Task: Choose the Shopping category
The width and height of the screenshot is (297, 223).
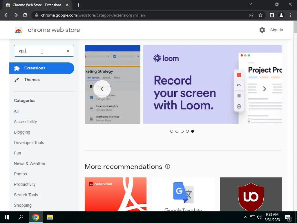Action: coord(23,205)
